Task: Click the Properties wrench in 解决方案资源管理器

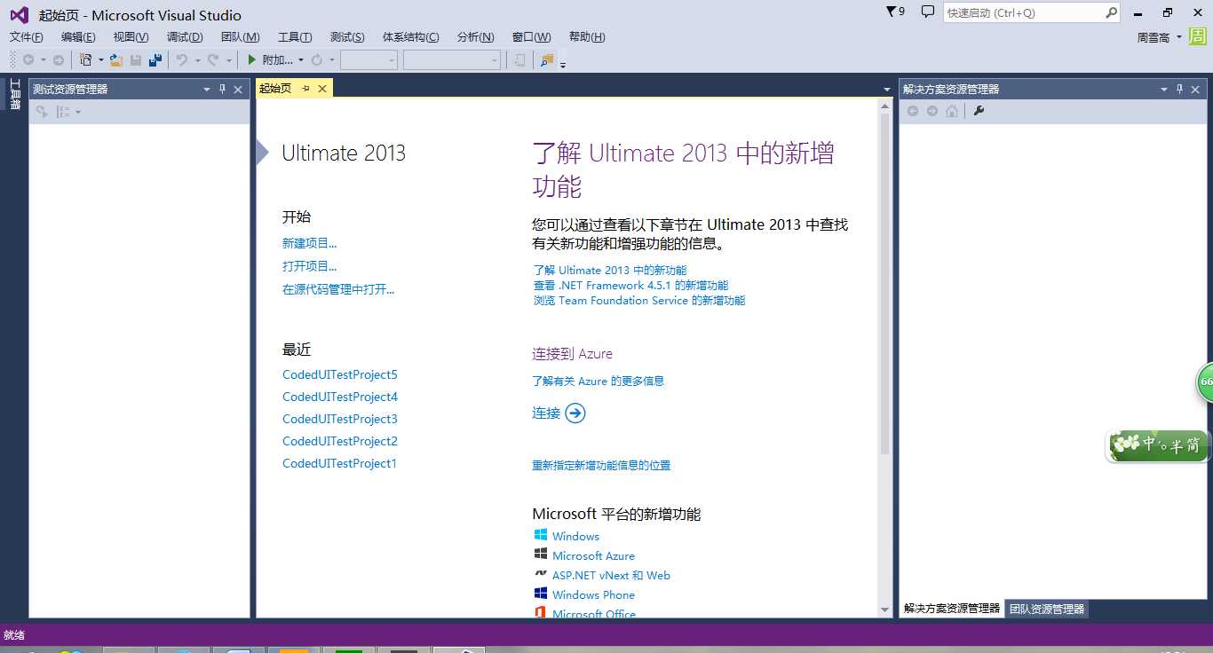Action: tap(979, 111)
